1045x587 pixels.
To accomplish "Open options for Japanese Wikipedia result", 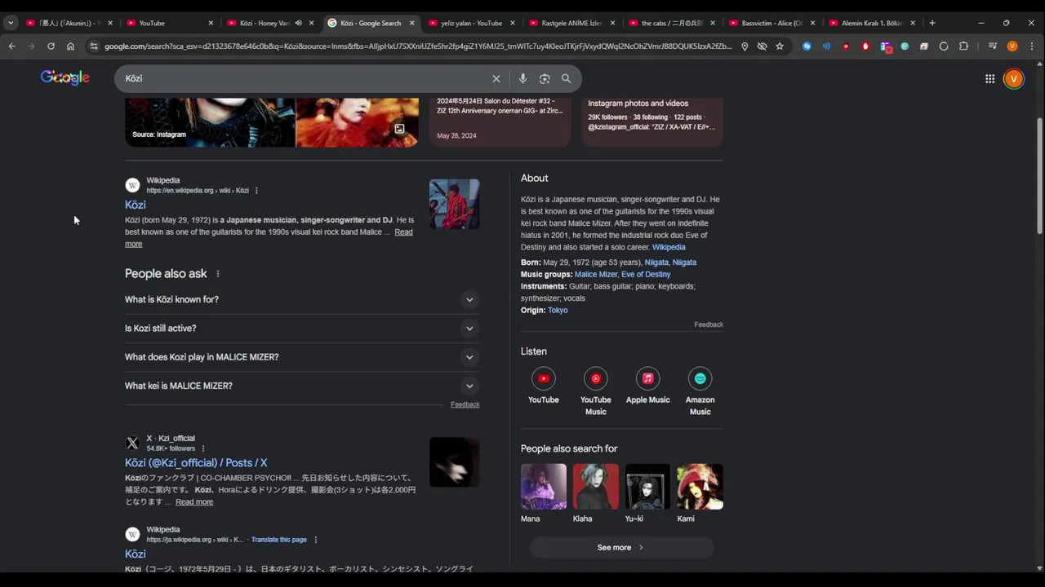I will [x=316, y=540].
